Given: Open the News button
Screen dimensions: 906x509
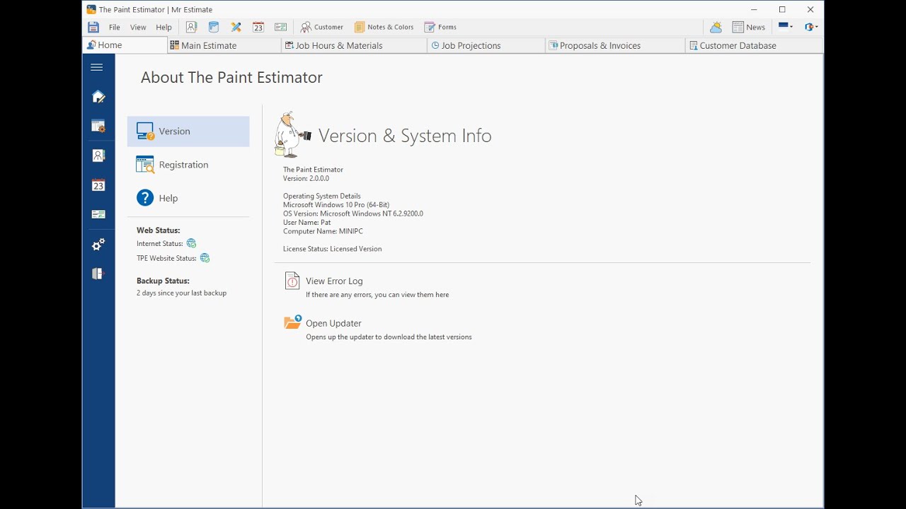Looking at the screenshot, I should (749, 27).
